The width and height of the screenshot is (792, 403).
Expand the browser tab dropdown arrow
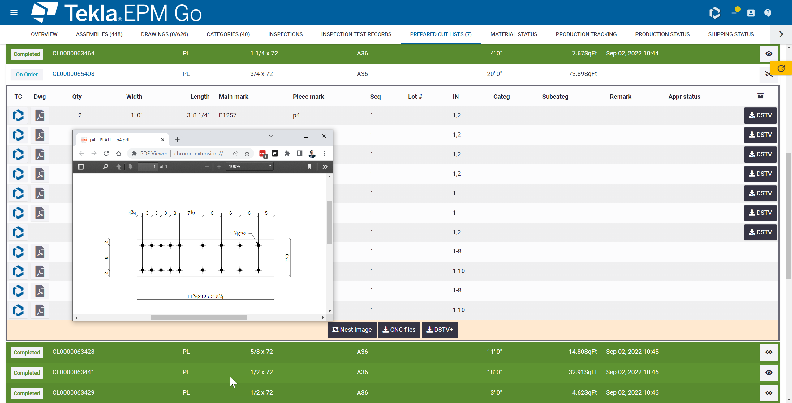click(271, 136)
